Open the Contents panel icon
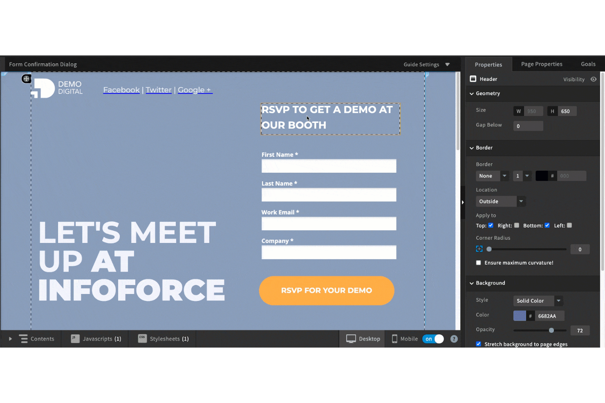 click(x=23, y=338)
